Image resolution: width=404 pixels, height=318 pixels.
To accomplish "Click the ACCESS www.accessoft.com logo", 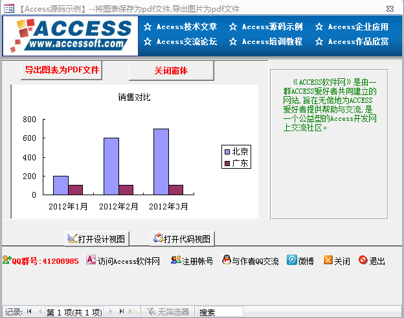I will pos(71,36).
